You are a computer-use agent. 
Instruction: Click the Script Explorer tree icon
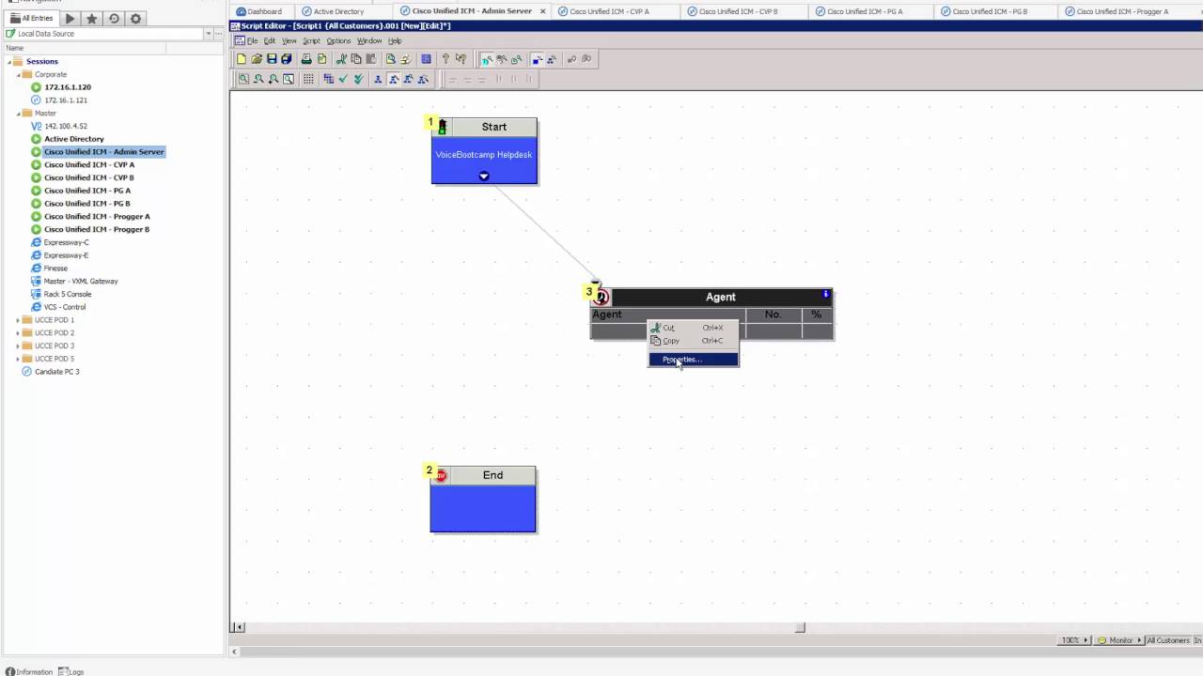[328, 79]
